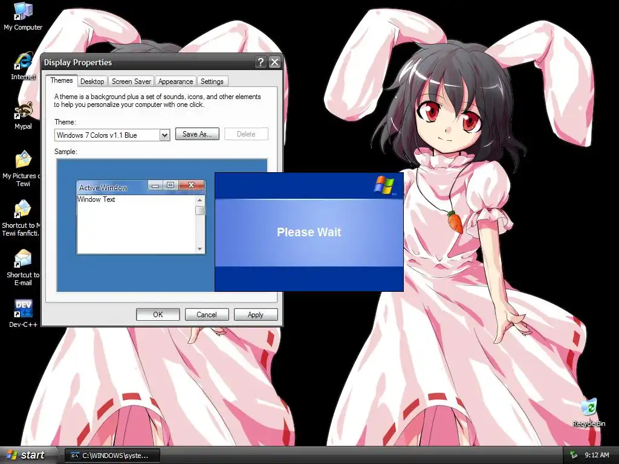The width and height of the screenshot is (619, 464).
Task: Click the Save As... button
Action: click(x=197, y=134)
